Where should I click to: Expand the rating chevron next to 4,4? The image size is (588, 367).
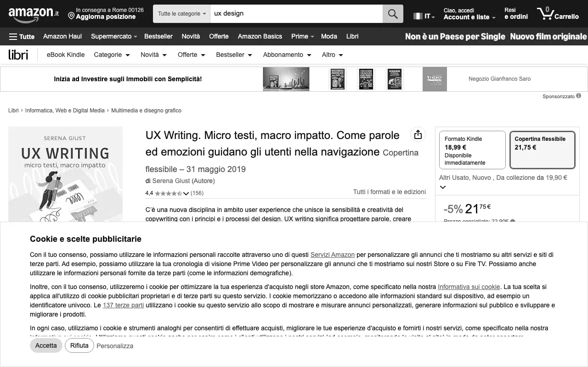(186, 194)
